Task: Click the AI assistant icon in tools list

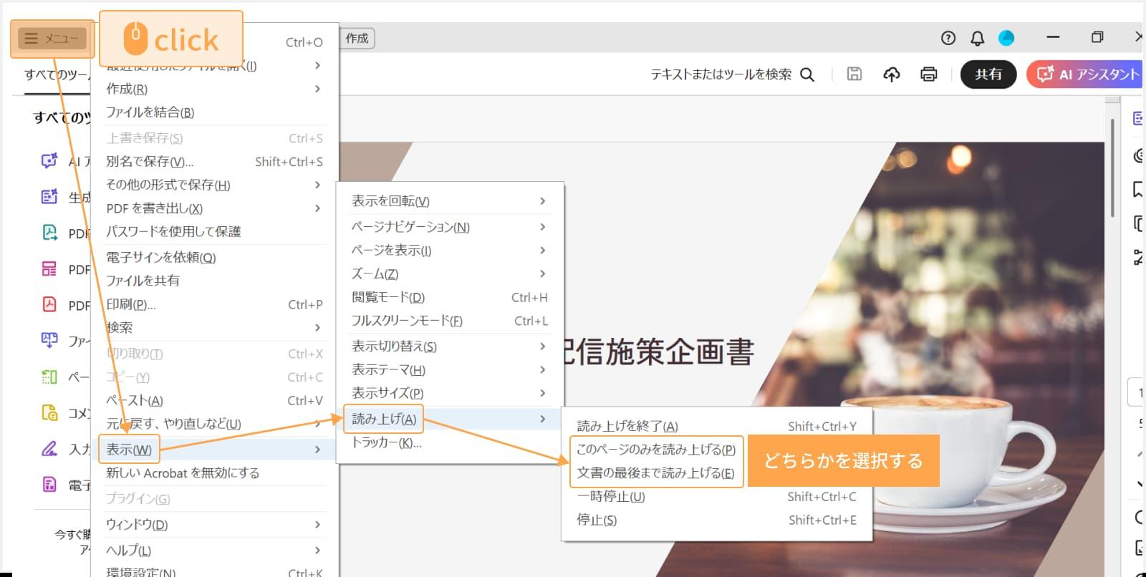Action: [49, 161]
